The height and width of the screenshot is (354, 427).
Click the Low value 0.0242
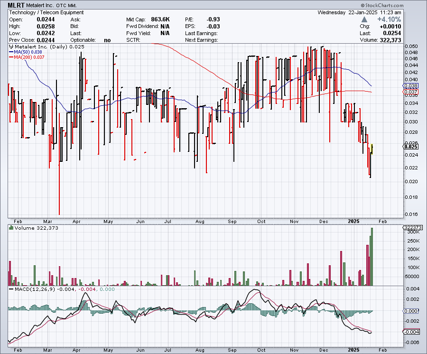(x=46, y=33)
